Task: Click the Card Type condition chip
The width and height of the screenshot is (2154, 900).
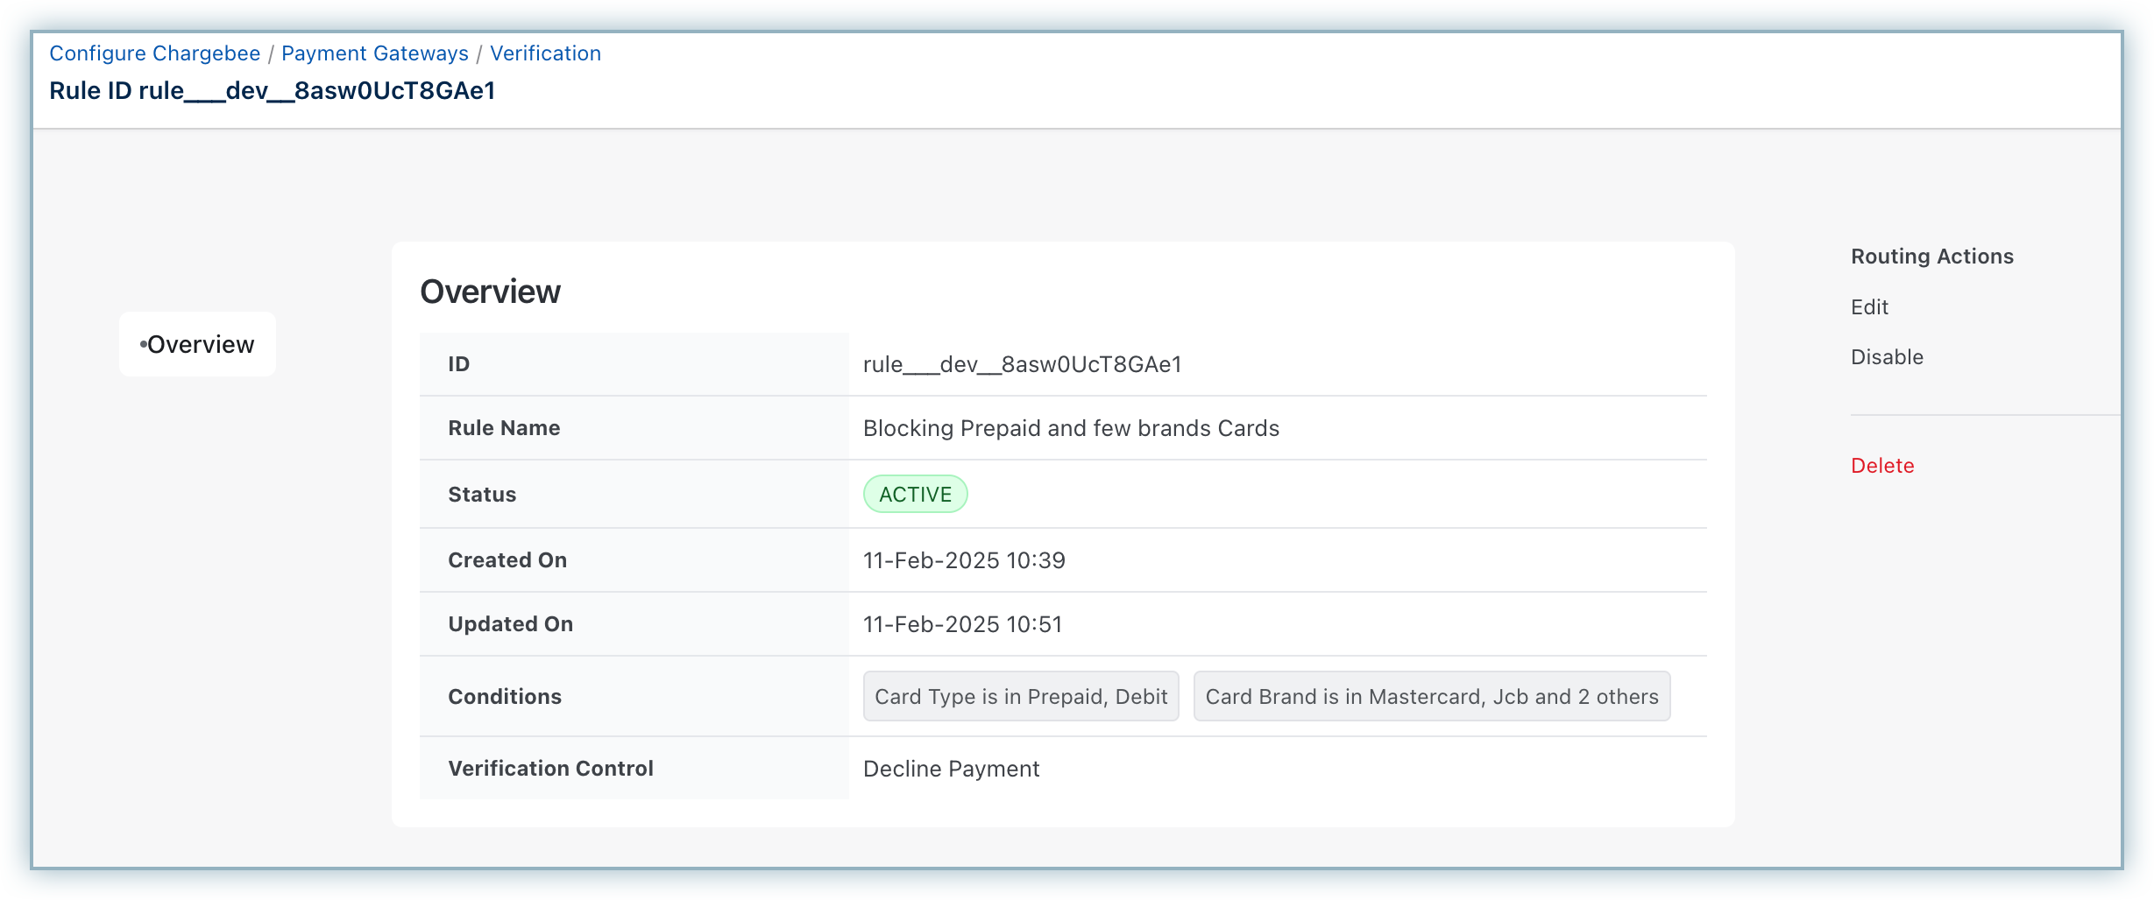Action: 1020,697
